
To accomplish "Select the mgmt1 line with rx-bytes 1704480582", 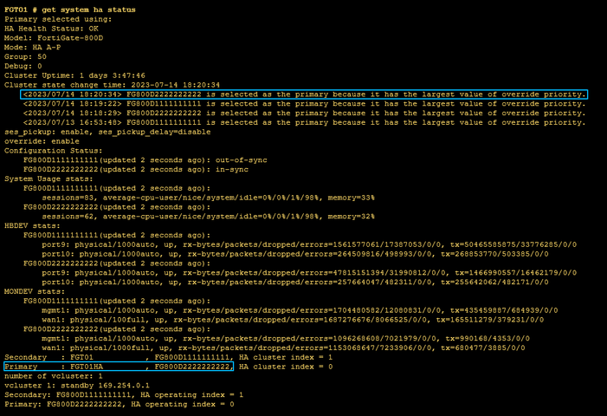I will (x=300, y=310).
